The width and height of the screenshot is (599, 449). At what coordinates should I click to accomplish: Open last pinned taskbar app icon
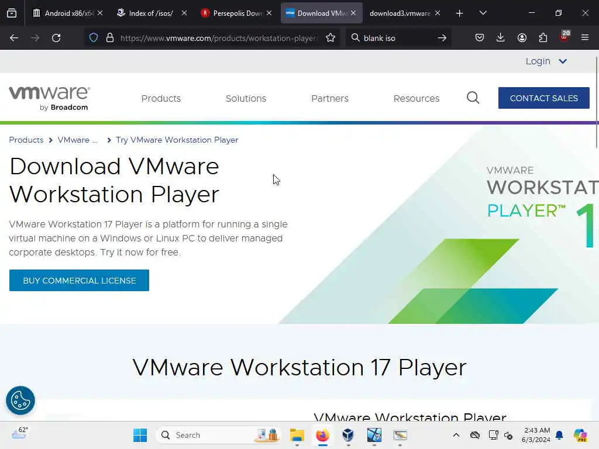(400, 435)
